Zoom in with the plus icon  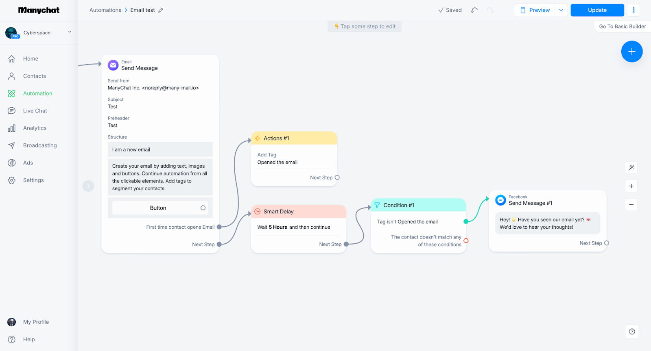631,186
